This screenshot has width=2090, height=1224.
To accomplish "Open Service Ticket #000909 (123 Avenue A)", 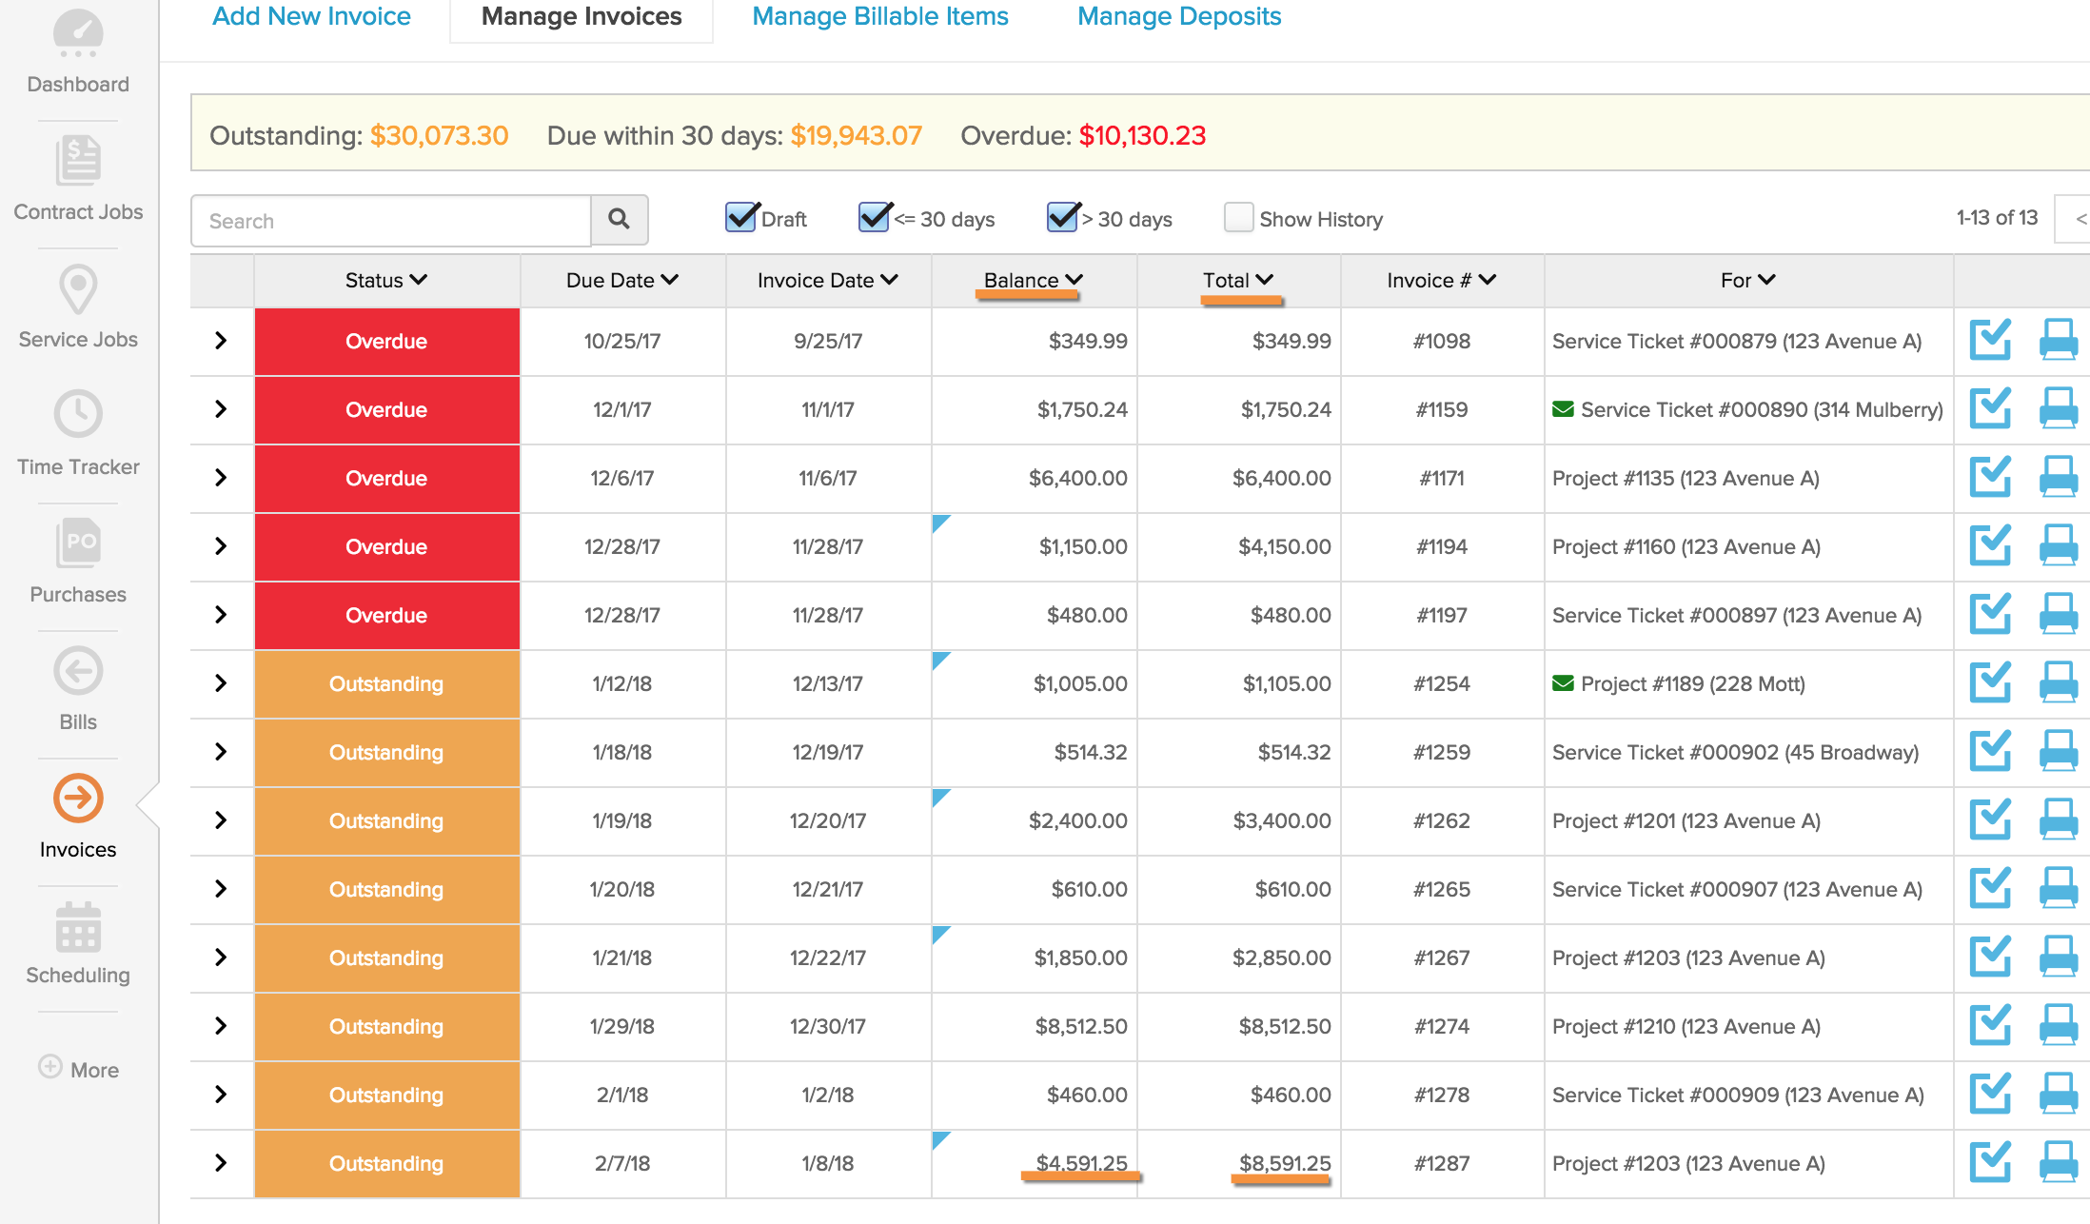I will pos(1738,1095).
